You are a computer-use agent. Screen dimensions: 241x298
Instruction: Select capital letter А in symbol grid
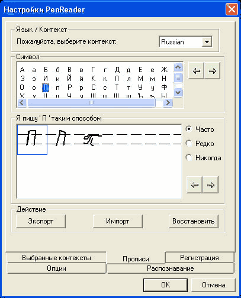point(22,70)
